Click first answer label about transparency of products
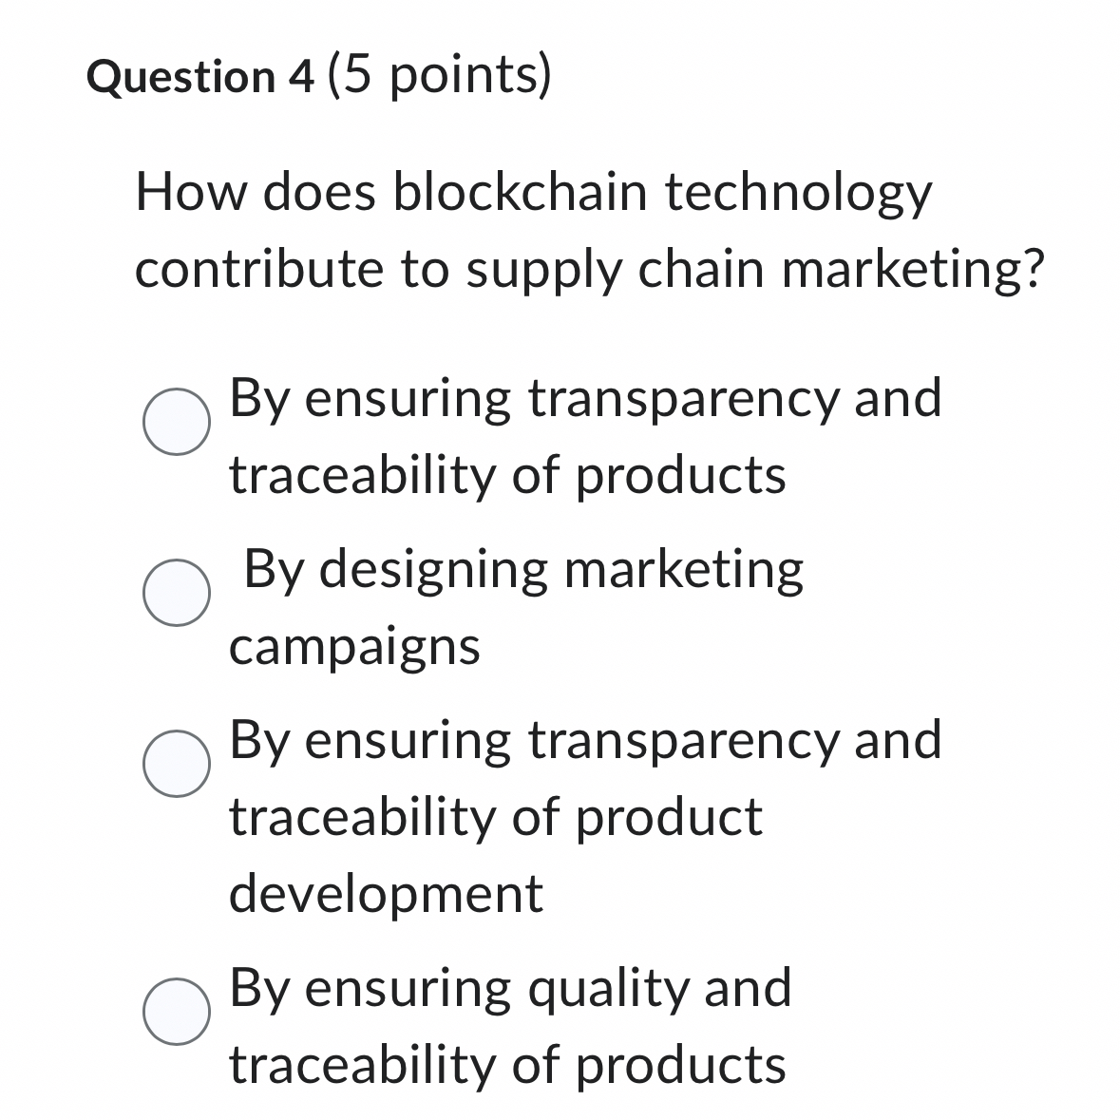This screenshot has width=1120, height=1120. coord(585,436)
